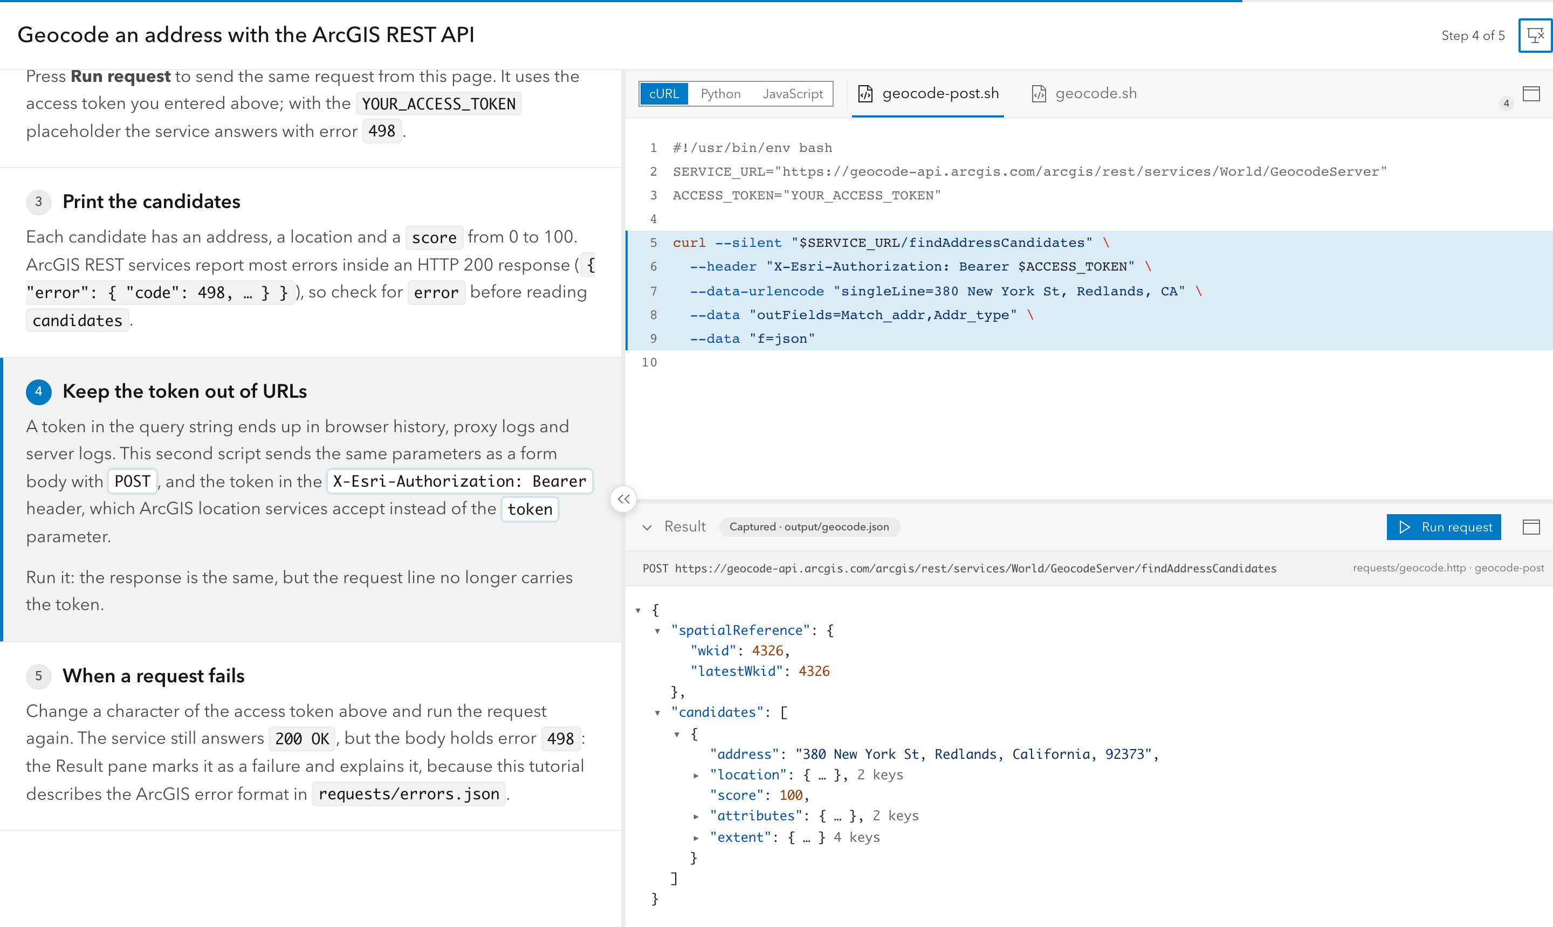Click the SERVICE_URL line in the code
1553x927 pixels.
1029,172
